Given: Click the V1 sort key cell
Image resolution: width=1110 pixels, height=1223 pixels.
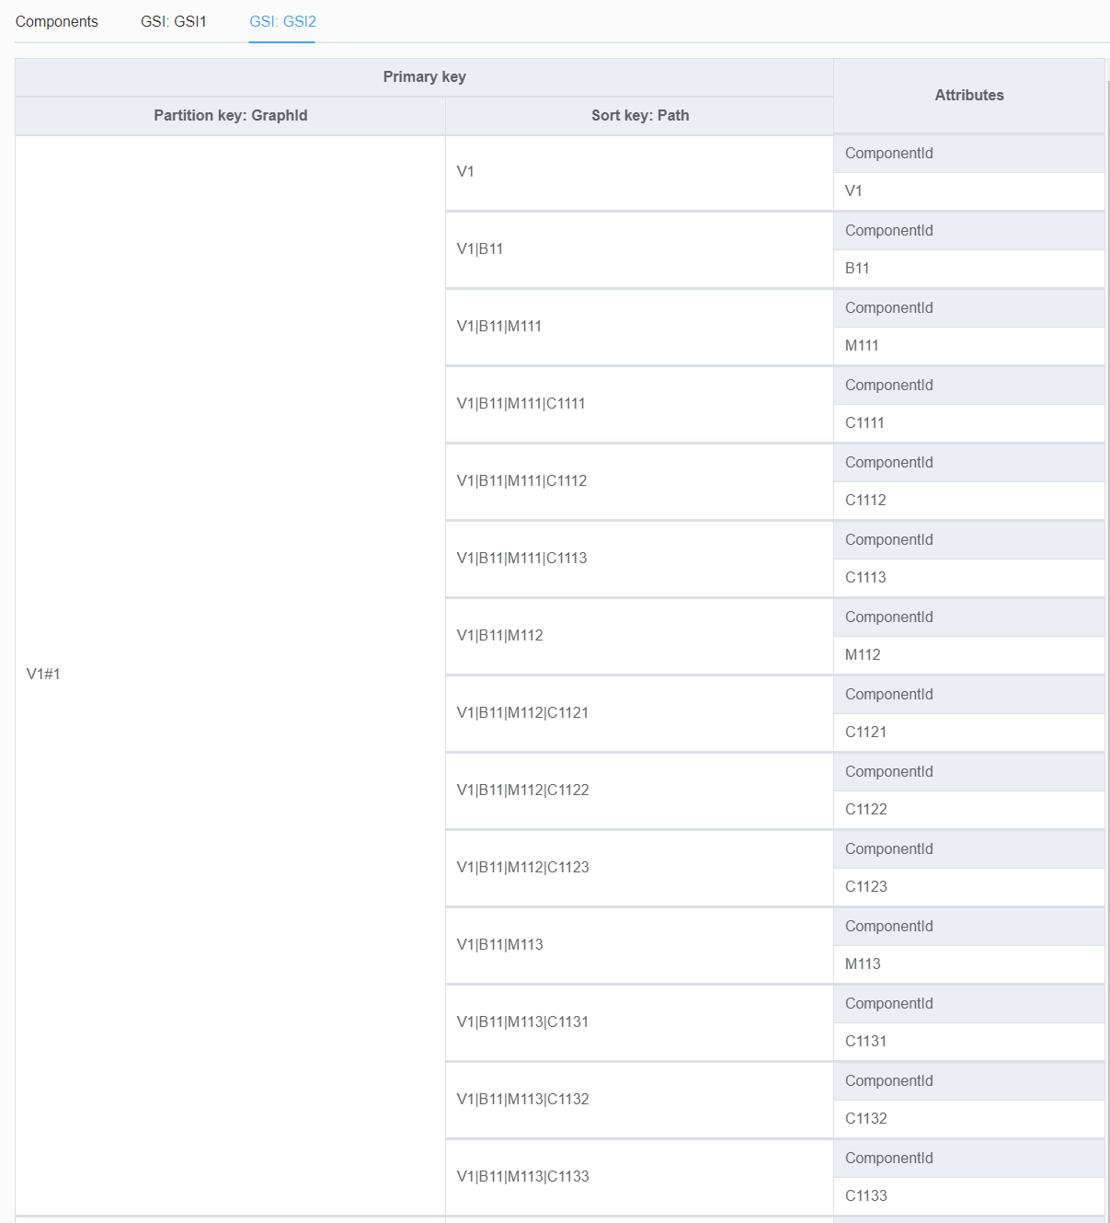Looking at the screenshot, I should click(465, 171).
